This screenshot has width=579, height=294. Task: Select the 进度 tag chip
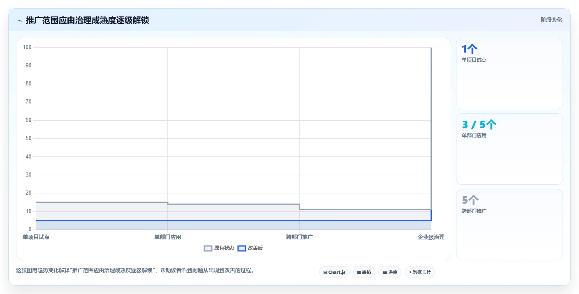point(390,272)
